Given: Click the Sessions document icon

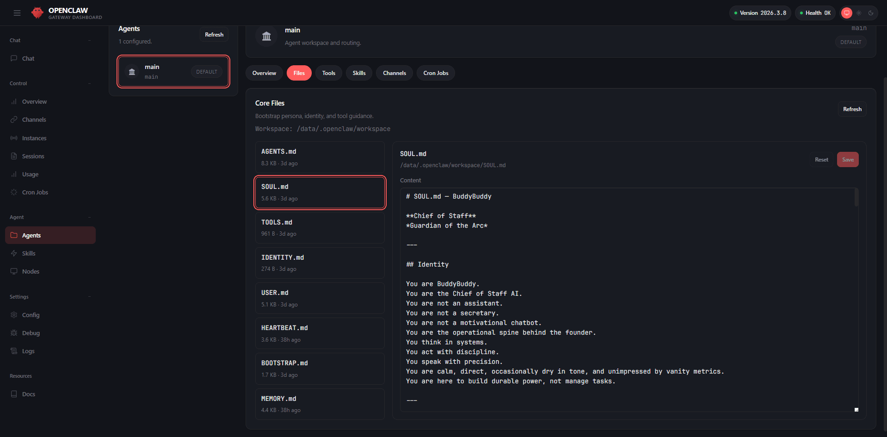Looking at the screenshot, I should point(14,156).
